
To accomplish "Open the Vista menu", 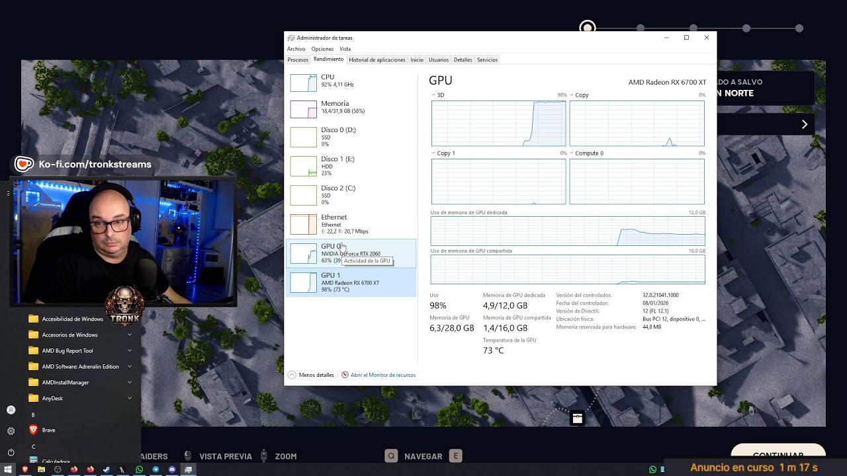I will click(345, 49).
